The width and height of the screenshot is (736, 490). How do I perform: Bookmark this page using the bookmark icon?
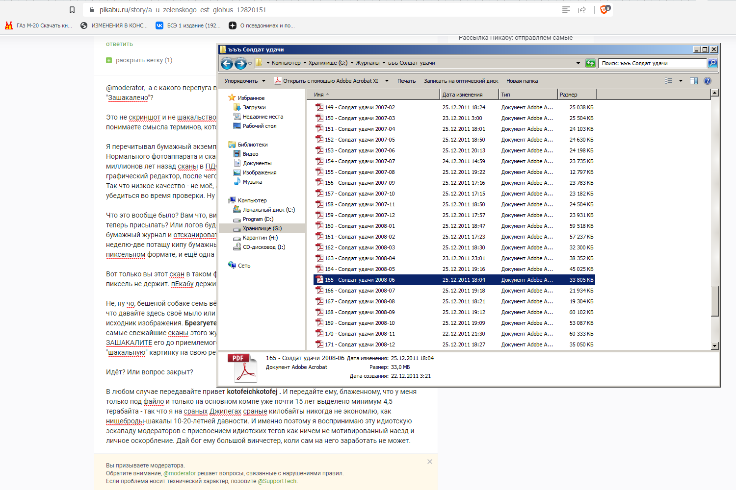coord(72,10)
